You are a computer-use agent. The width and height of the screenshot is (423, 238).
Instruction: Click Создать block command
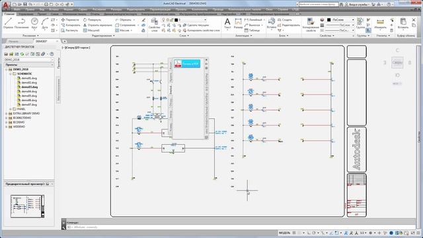pos(285,20)
